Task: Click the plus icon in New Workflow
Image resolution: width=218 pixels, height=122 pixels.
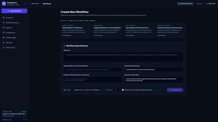Action: (8, 11)
